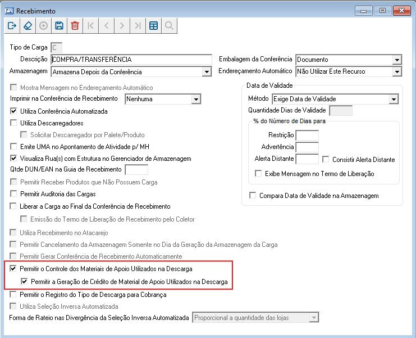Enable Utiliza Descarregadores checkbox
416x338 pixels.
(13, 123)
